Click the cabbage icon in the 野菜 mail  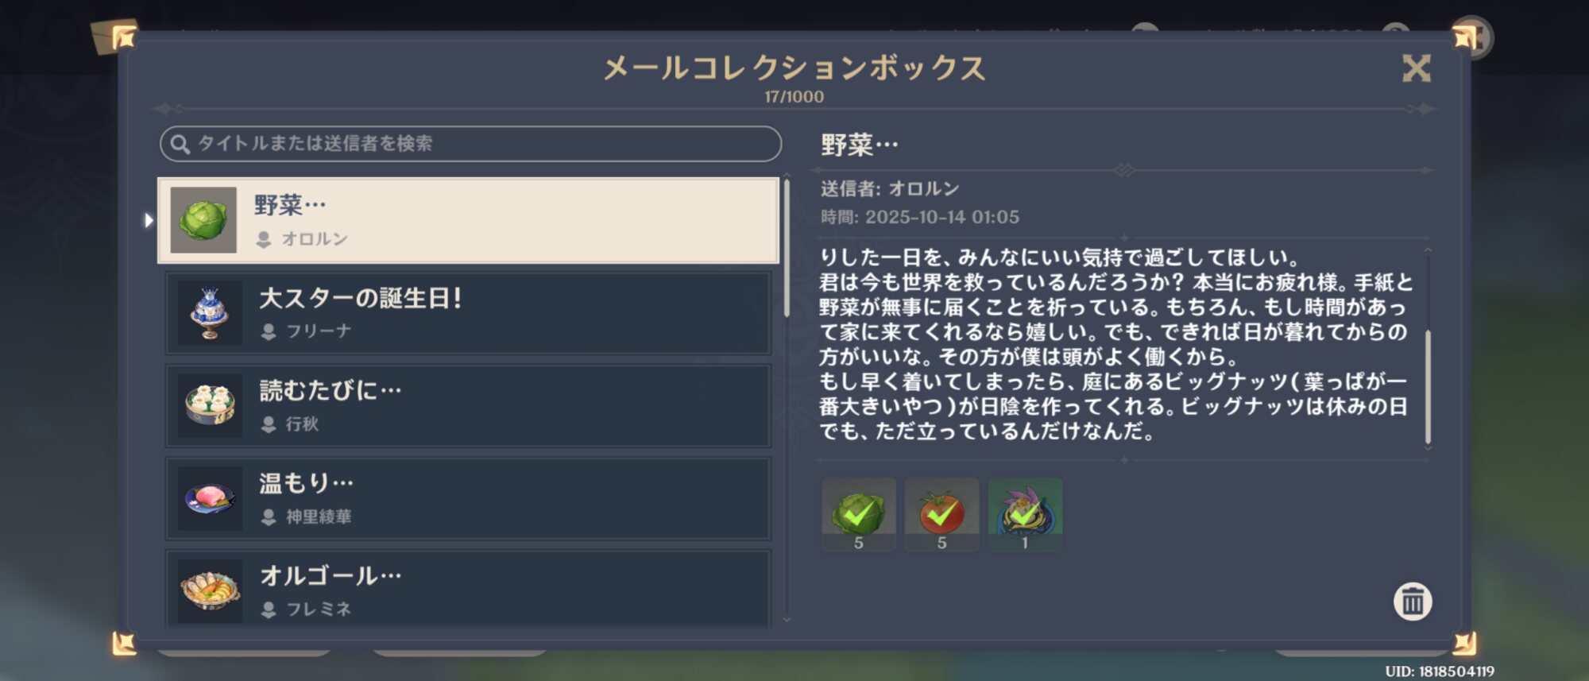coord(204,220)
